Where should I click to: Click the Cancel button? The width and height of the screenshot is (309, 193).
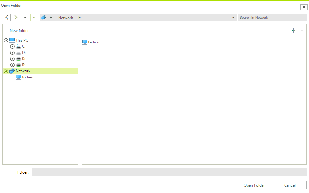click(289, 185)
